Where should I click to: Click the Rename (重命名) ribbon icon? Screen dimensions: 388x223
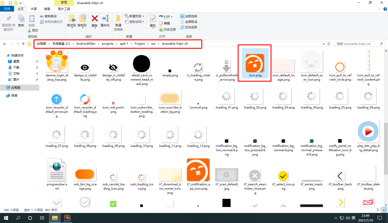click(105, 19)
